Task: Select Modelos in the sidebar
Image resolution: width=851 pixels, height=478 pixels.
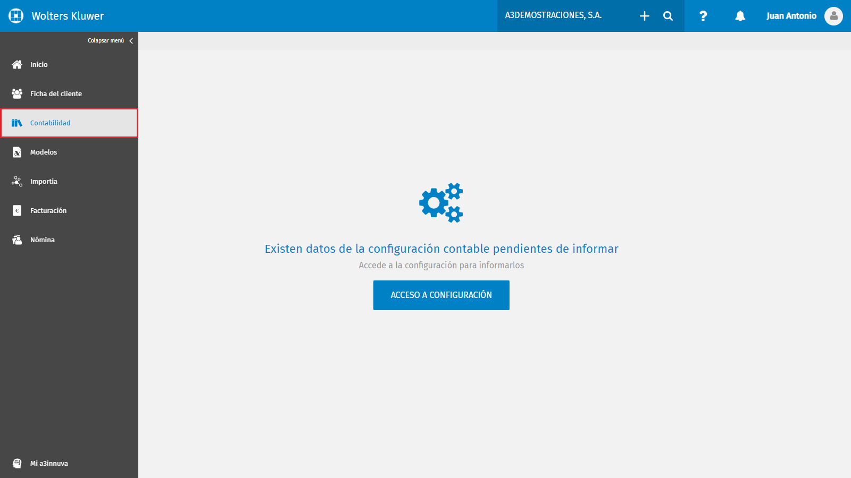Action: pos(69,152)
